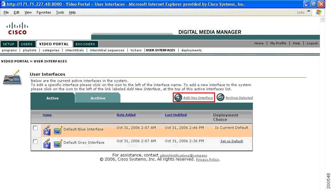Click the plus icon for Add New Interface
The width and height of the screenshot is (331, 190).
(178, 98)
